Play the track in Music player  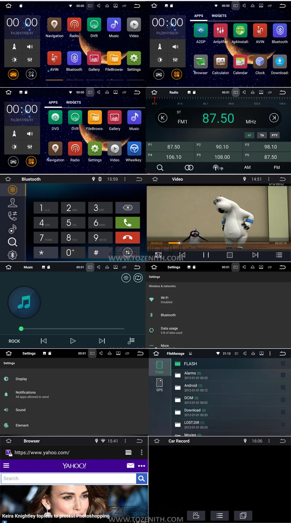(73, 341)
